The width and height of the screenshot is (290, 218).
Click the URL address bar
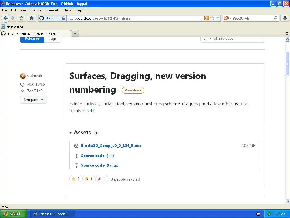(x=135, y=18)
